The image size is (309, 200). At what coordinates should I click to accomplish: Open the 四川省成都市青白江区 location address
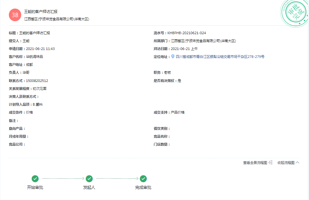(220, 57)
